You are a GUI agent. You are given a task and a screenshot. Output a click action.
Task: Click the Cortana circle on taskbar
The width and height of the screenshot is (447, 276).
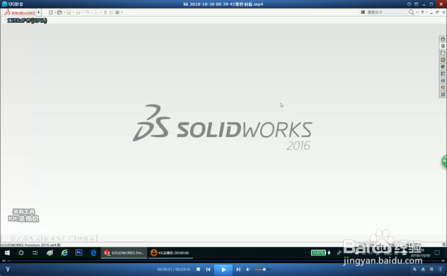pos(21,253)
